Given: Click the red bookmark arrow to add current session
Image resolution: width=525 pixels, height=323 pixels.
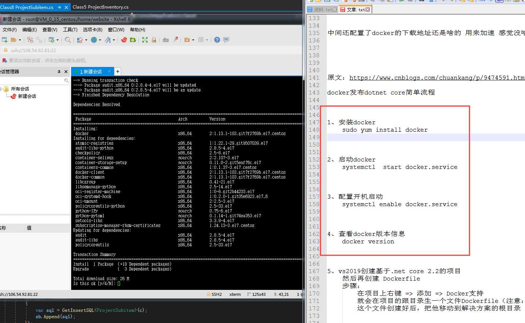Looking at the screenshot, I should click(4, 60).
